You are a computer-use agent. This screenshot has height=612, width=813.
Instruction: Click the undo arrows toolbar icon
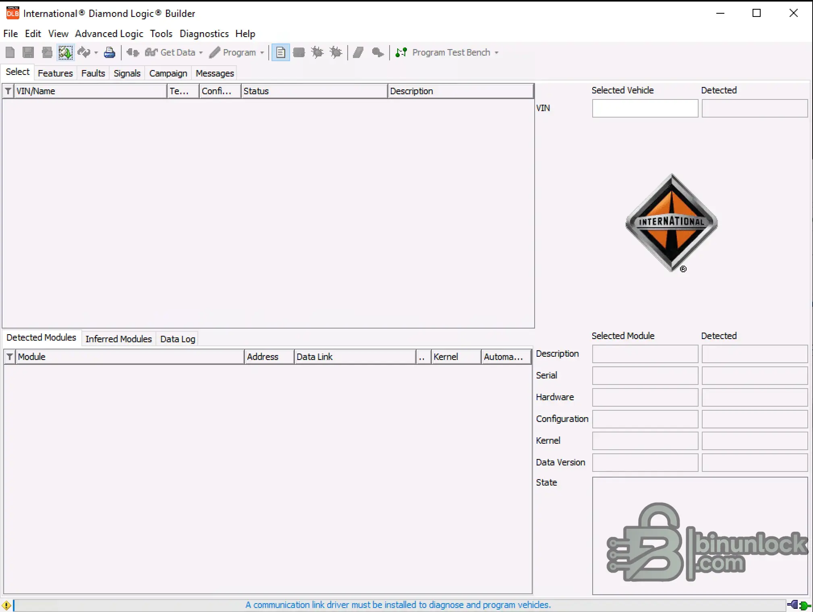84,52
